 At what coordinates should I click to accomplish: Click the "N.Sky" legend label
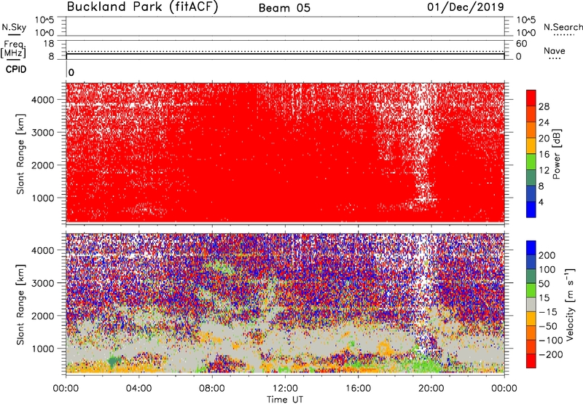[14, 27]
